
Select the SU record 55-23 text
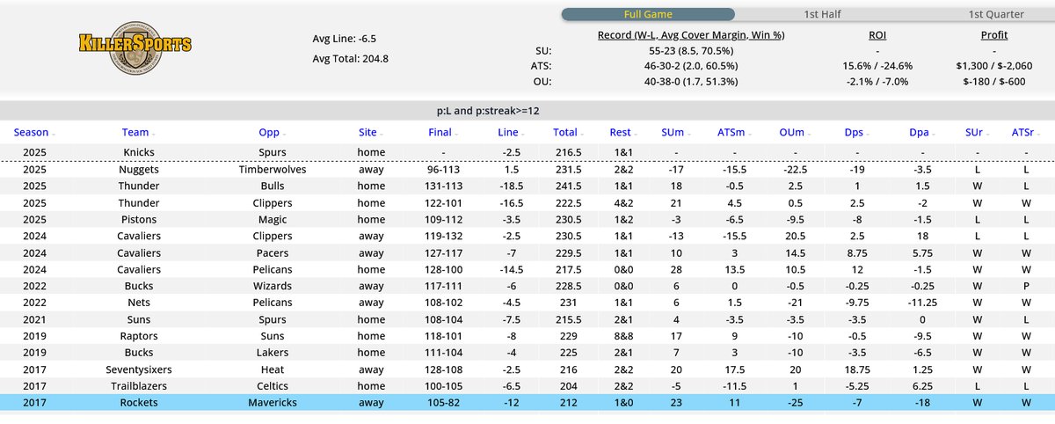tap(690, 51)
